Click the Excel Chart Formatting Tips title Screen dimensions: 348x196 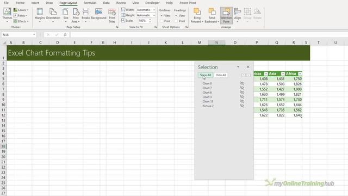[52, 53]
